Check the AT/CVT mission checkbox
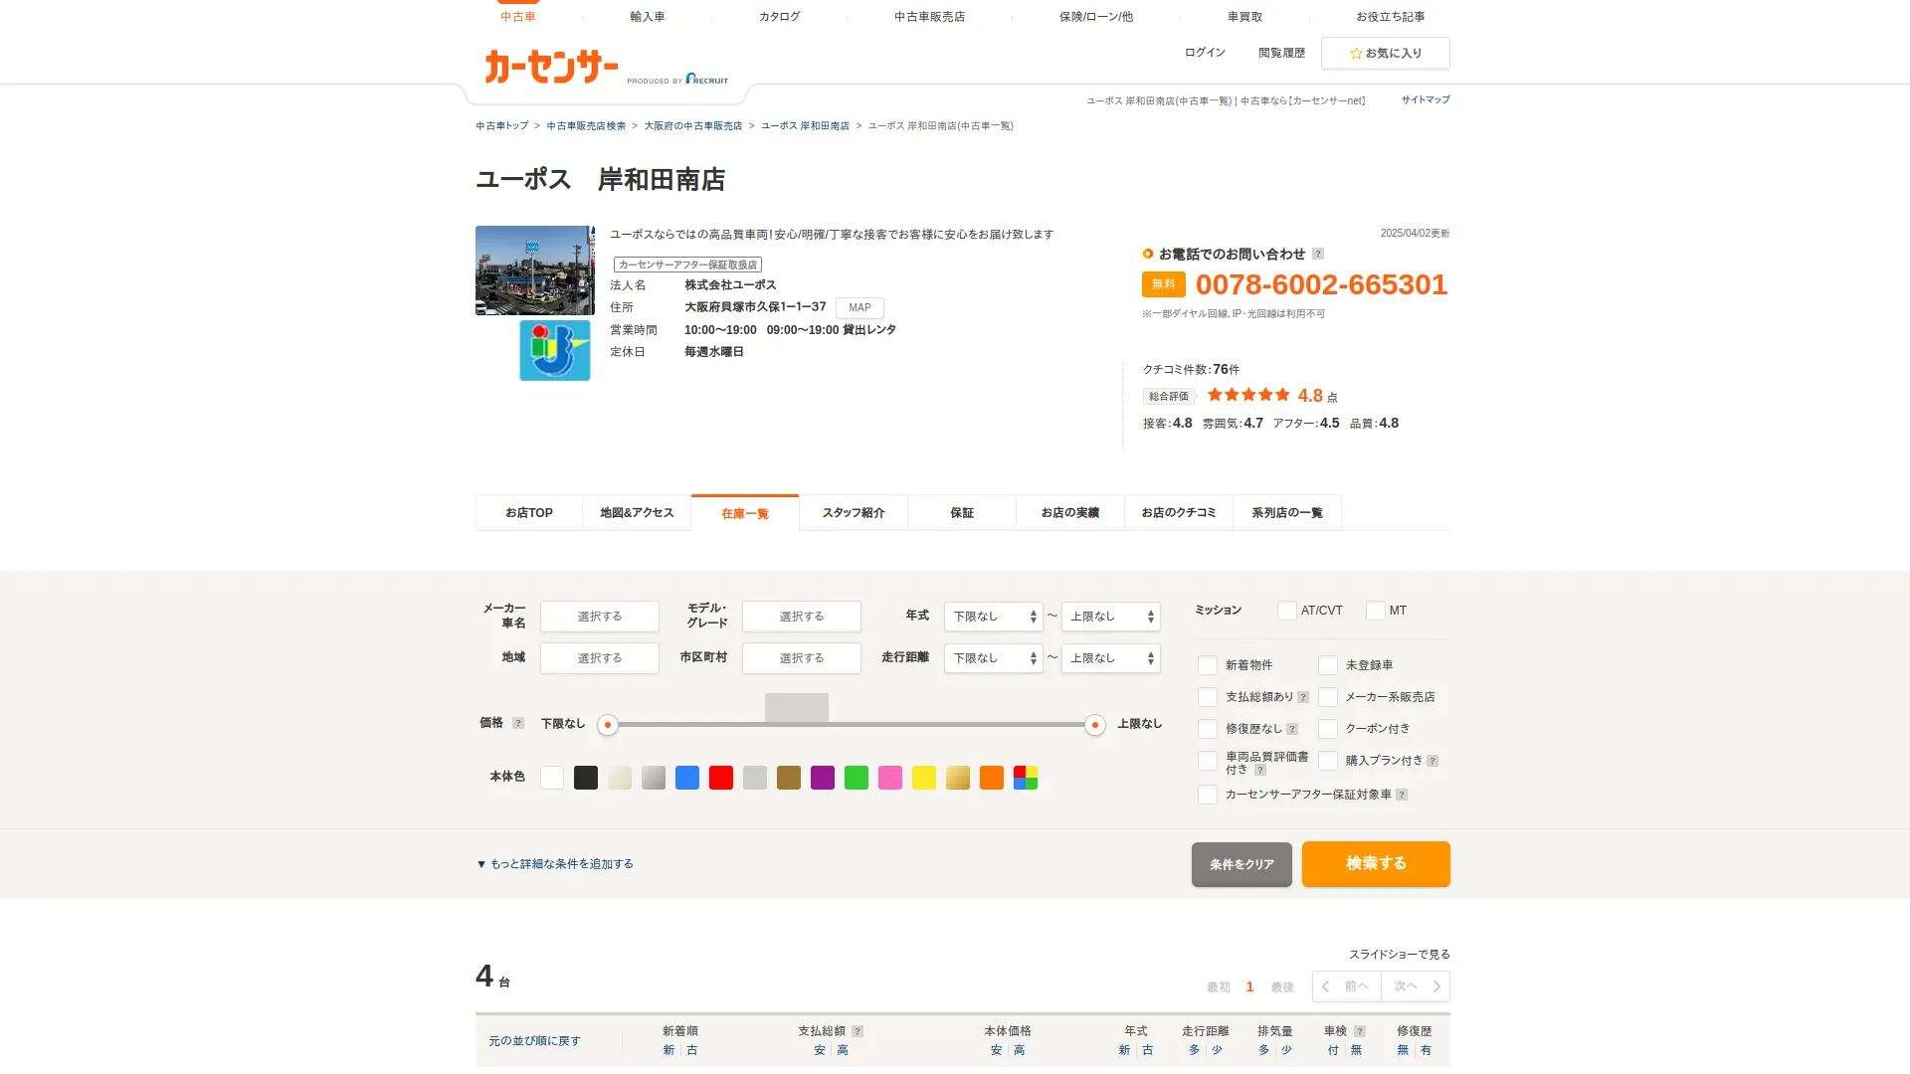1910x1074 pixels. 1287,611
